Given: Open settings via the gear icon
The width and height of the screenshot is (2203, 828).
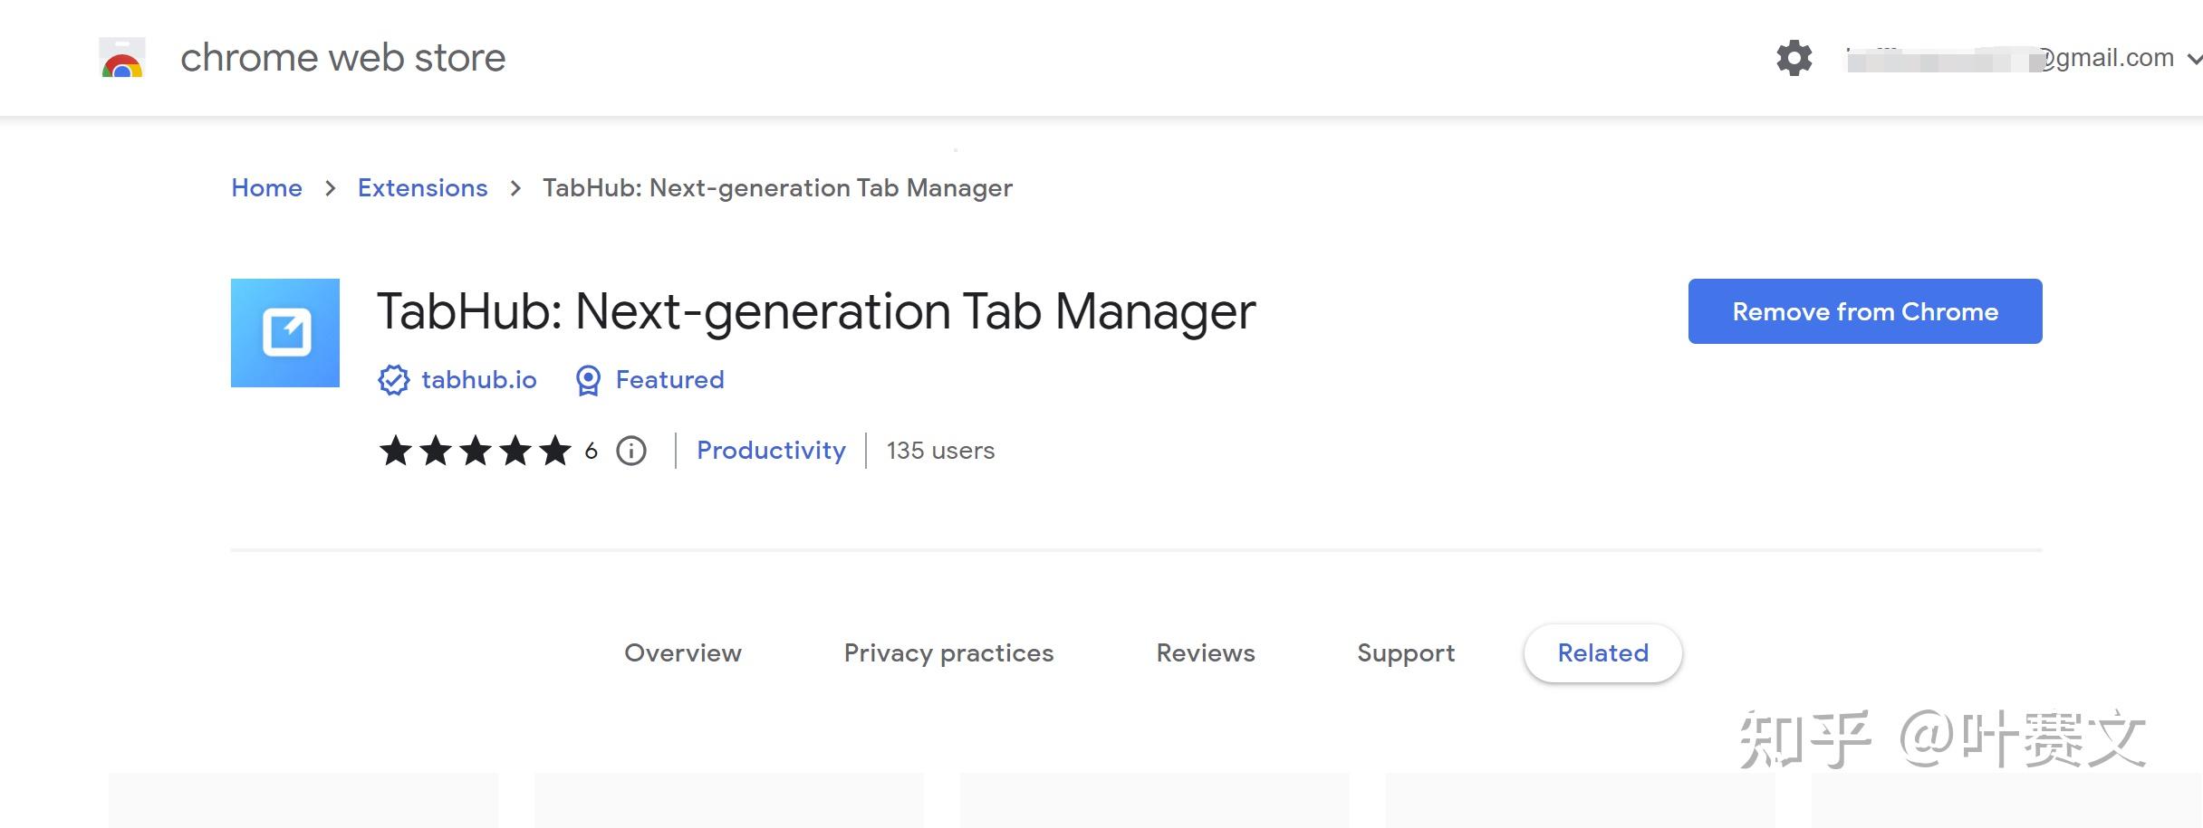Looking at the screenshot, I should click(1794, 58).
